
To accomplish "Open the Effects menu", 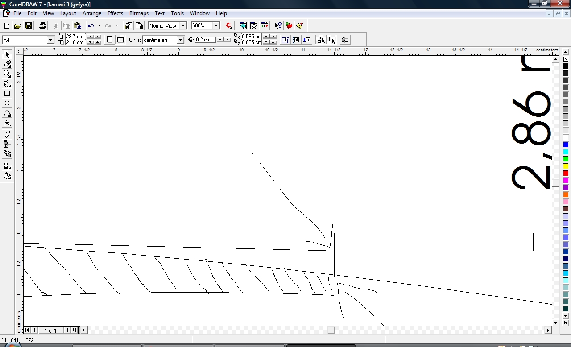I will pyautogui.click(x=115, y=13).
